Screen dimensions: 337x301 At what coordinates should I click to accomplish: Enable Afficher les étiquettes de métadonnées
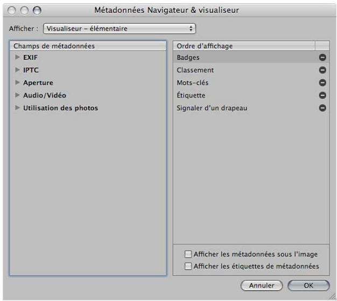click(188, 266)
